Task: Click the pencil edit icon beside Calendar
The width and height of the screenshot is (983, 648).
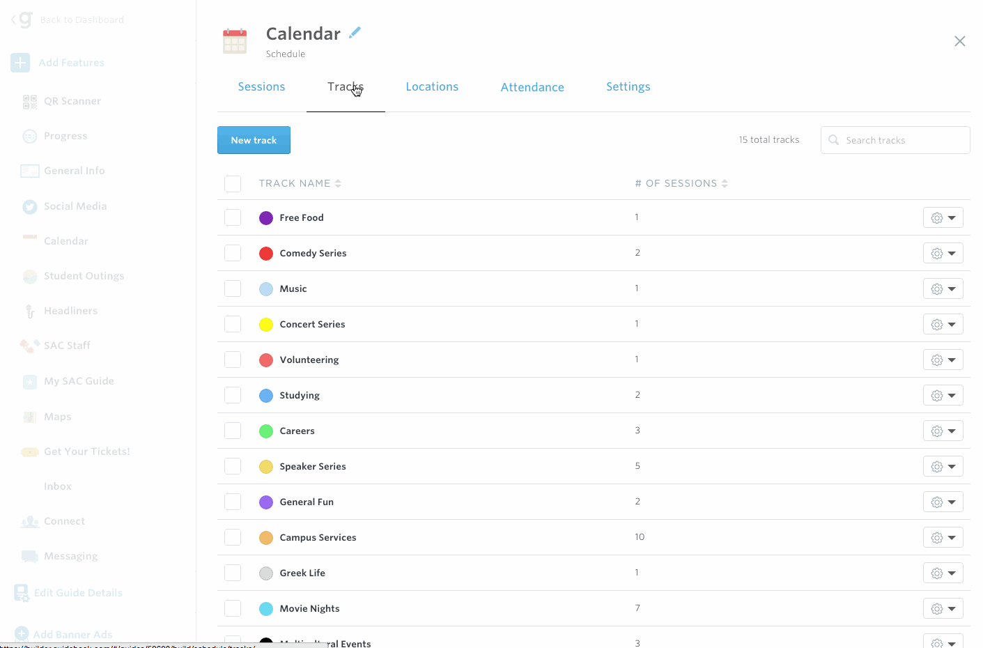Action: pos(355,33)
